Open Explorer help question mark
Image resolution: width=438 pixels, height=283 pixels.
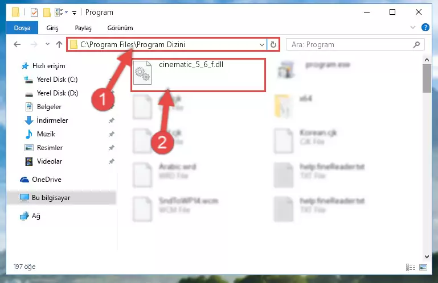click(x=425, y=27)
